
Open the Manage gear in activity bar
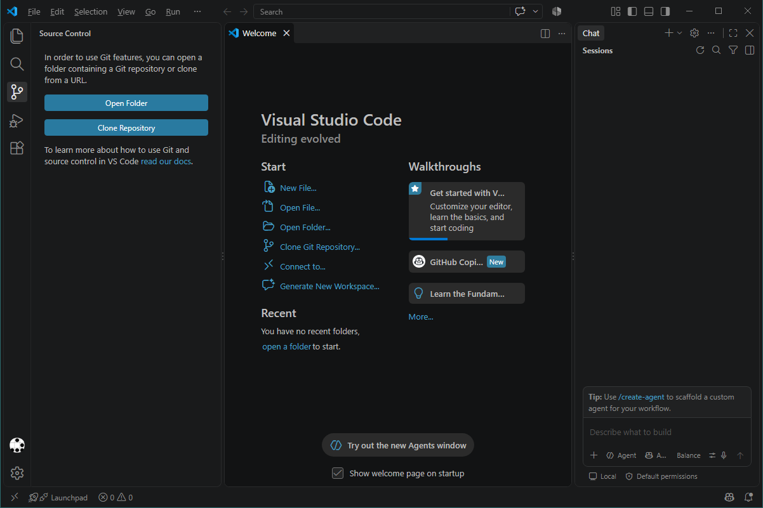pyautogui.click(x=17, y=473)
